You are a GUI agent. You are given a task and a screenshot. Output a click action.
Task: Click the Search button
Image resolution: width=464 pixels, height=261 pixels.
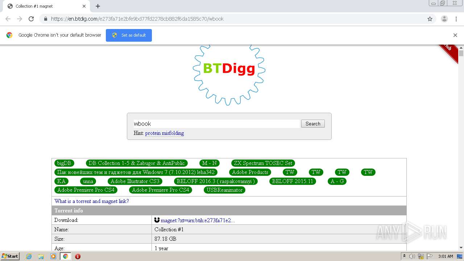313,124
